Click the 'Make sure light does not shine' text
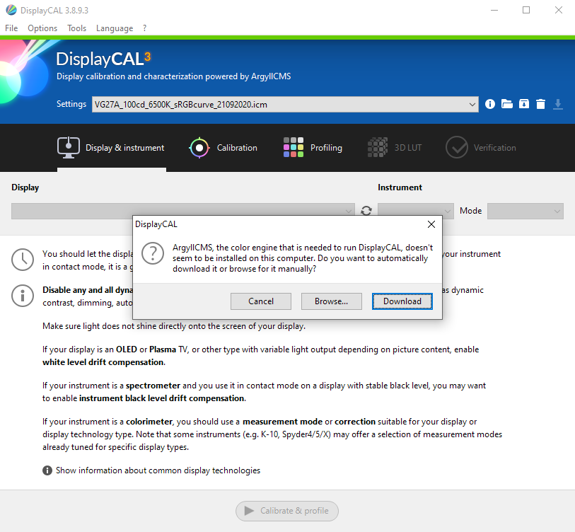Viewport: 575px width, 532px height. click(x=174, y=326)
